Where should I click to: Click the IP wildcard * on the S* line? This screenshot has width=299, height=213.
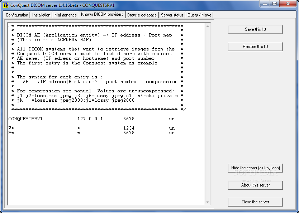[79, 133]
